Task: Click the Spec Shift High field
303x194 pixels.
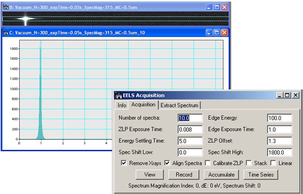Action: 279,152
